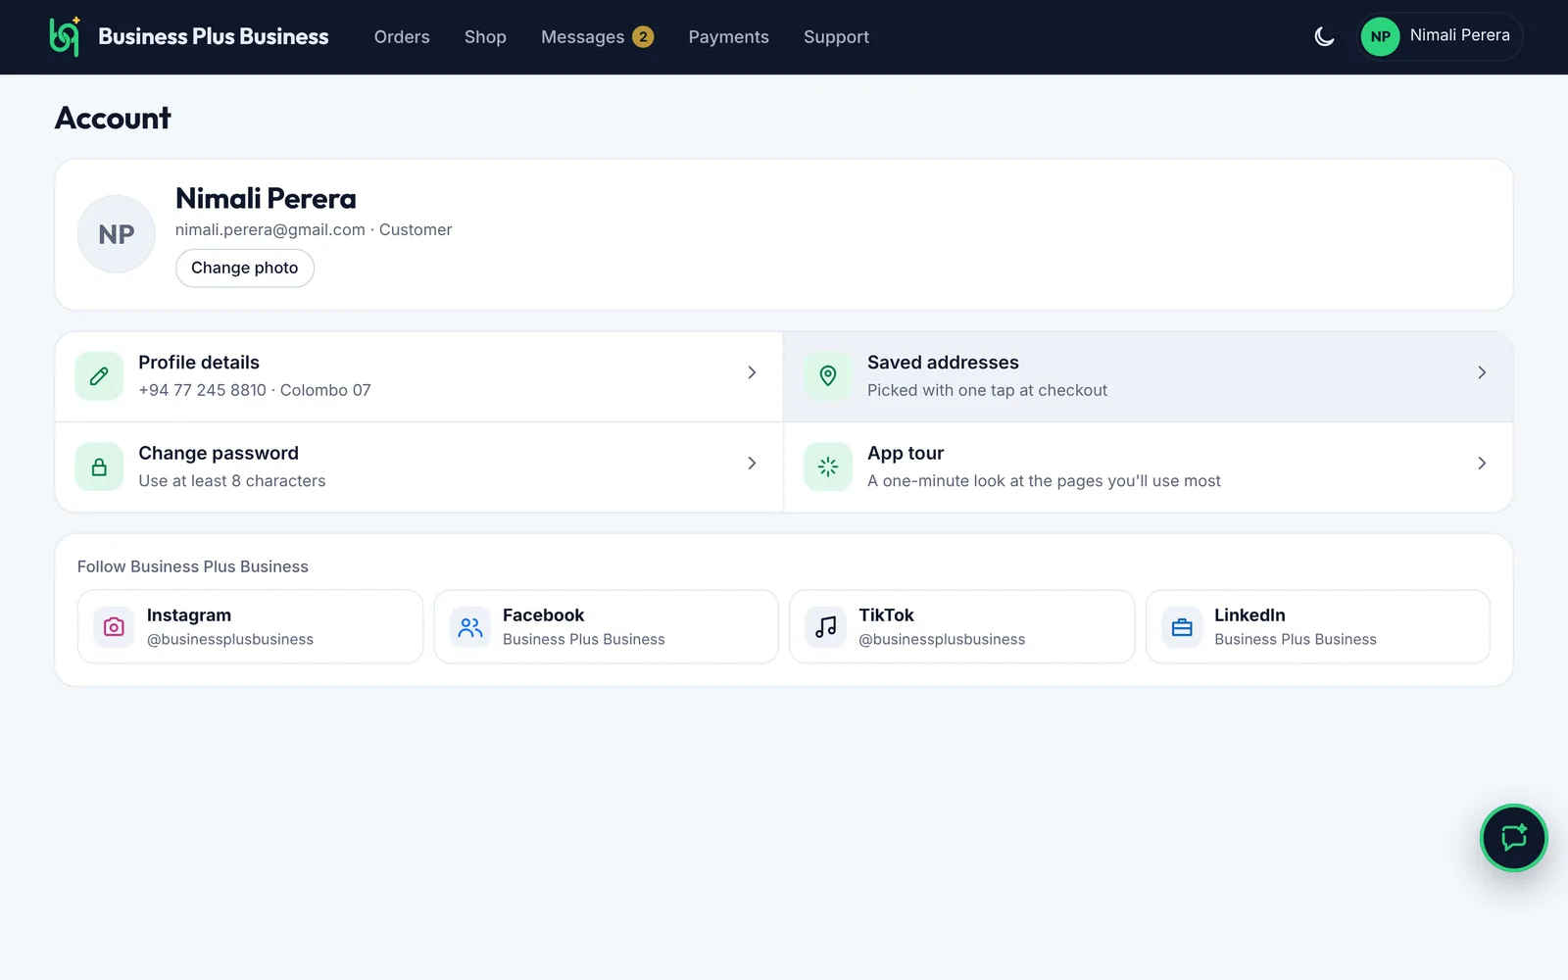Click the Change photo button
The width and height of the screenshot is (1568, 980).
point(245,269)
